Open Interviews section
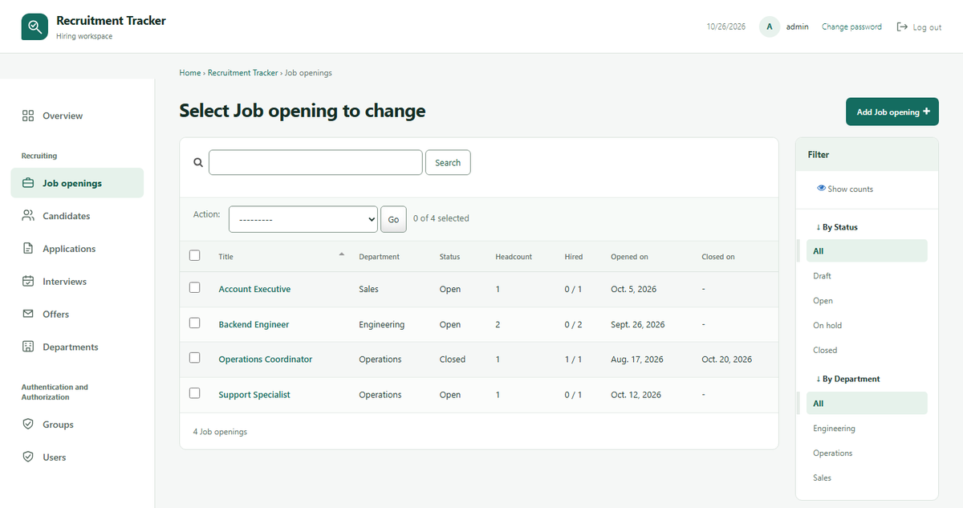Screen dimensions: 963x508 pos(77,282)
